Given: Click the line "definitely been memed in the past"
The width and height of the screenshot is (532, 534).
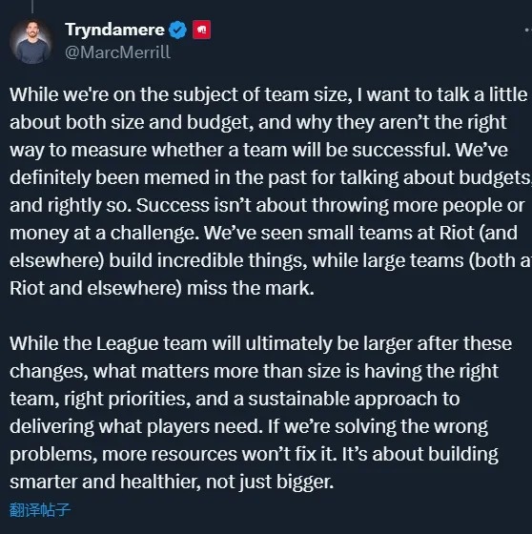Looking at the screenshot, I should (x=271, y=177).
